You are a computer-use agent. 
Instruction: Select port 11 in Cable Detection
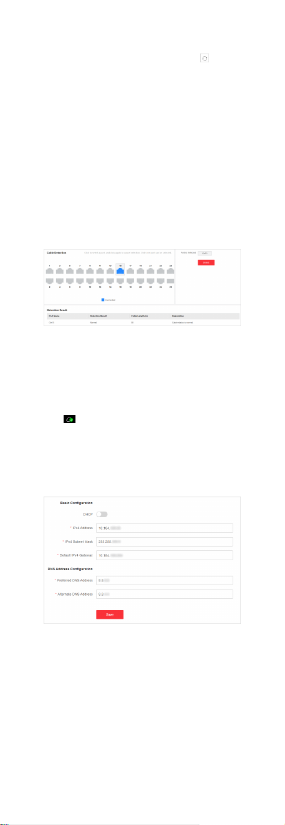tap(100, 271)
